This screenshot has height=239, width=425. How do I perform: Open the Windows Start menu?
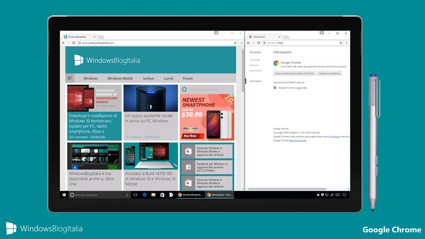[64, 195]
